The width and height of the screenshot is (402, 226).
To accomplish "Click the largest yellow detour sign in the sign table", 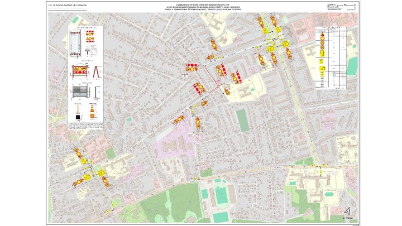I will [x=322, y=54].
